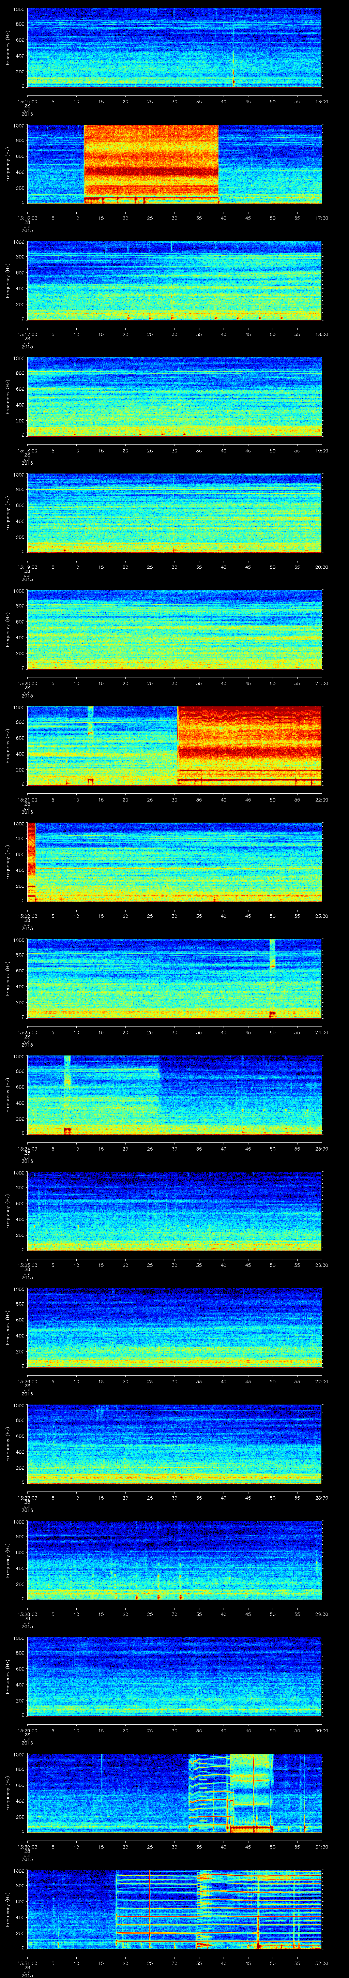Open the spectrogram starting at 13:24:00
The image size is (349, 1978).
pyautogui.click(x=174, y=1095)
